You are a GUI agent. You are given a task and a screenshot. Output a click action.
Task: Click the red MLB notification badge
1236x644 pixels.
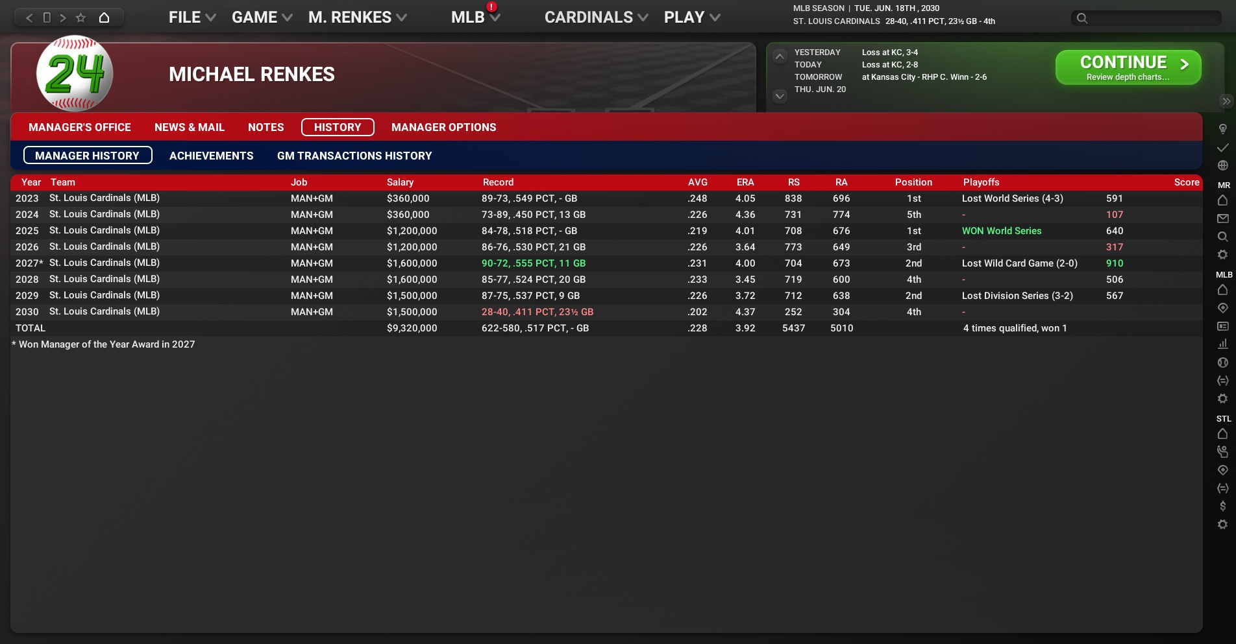(x=492, y=7)
